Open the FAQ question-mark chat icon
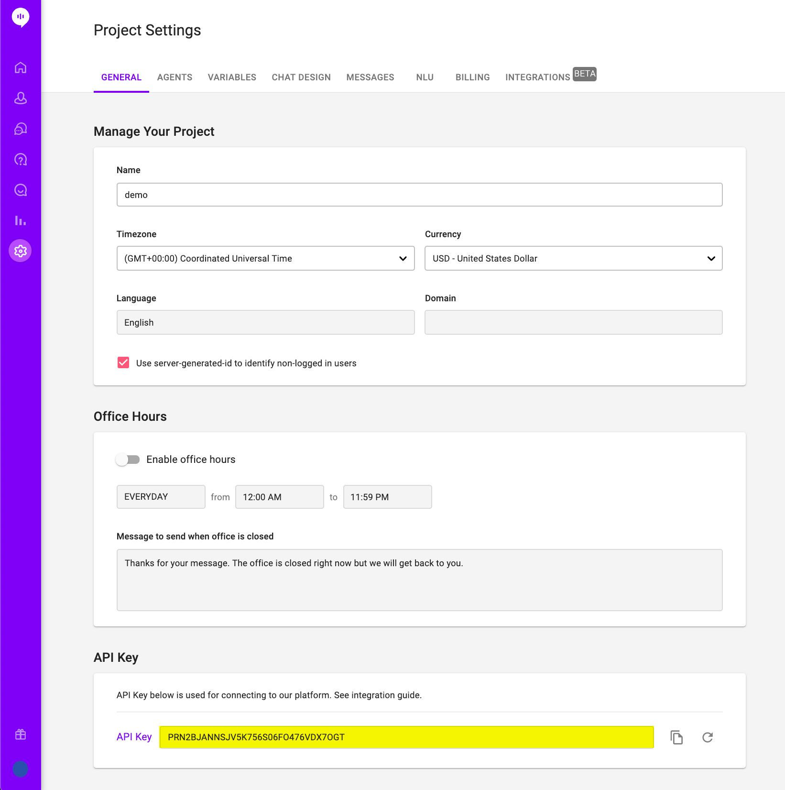 21,159
